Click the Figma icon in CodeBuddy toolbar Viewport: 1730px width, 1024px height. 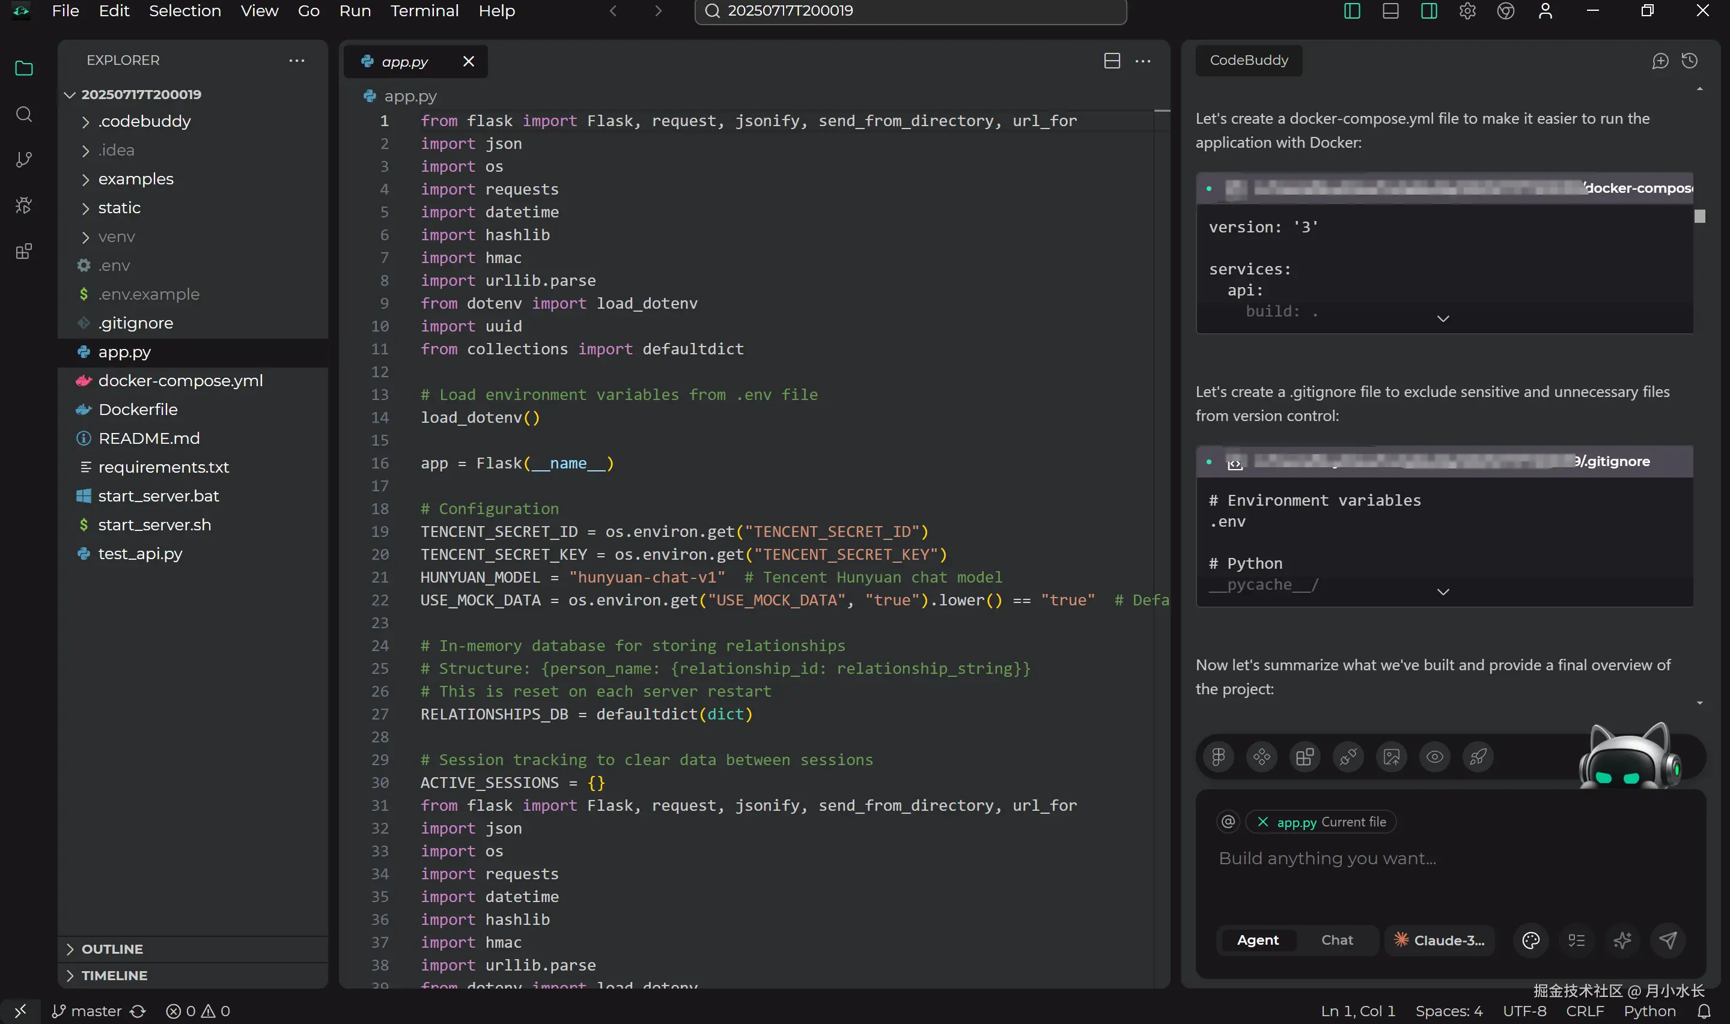(x=1219, y=757)
